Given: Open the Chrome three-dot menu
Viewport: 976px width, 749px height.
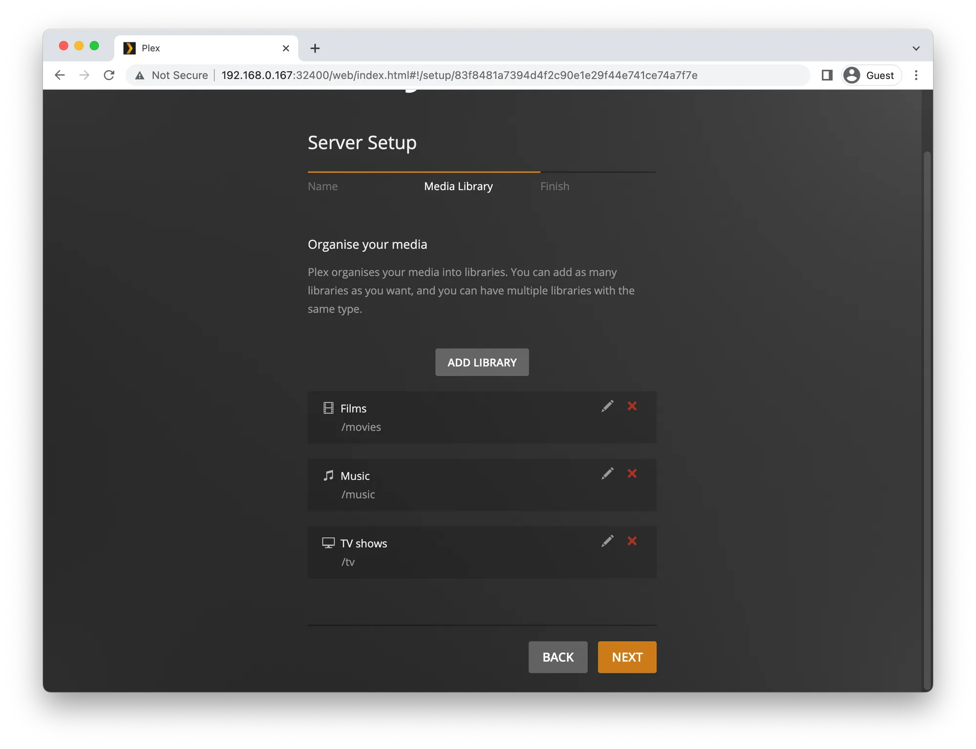Looking at the screenshot, I should (x=916, y=75).
